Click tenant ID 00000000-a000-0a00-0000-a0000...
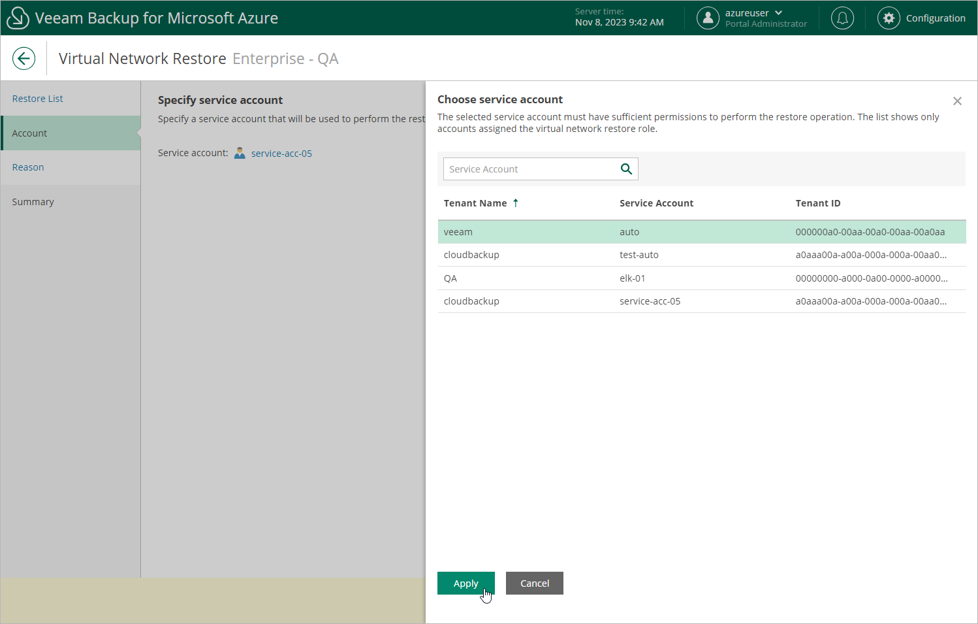Viewport: 978px width, 624px height. point(872,278)
